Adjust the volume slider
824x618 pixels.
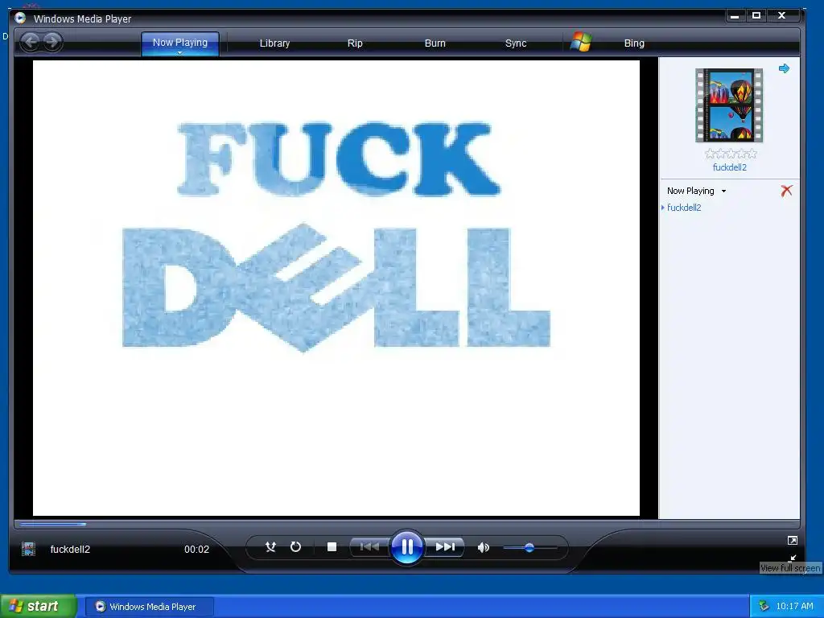529,547
